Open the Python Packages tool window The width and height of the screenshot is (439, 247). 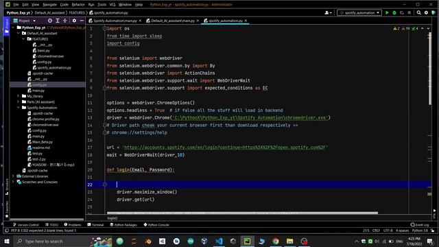coord(123,224)
